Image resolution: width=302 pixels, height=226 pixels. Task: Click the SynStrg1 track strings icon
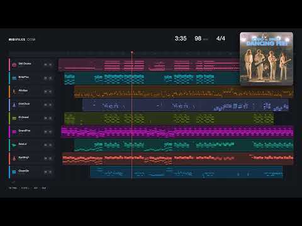[x=14, y=158]
